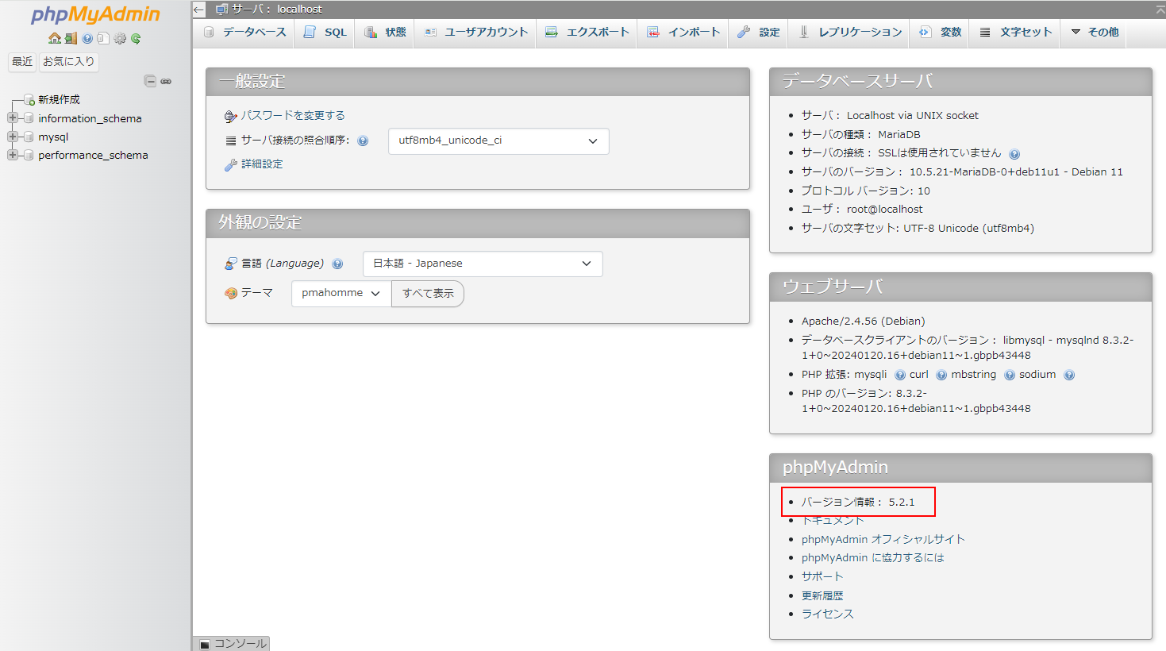Click the collapse-all icon in navigation tree
This screenshot has height=651, width=1166.
pos(150,81)
